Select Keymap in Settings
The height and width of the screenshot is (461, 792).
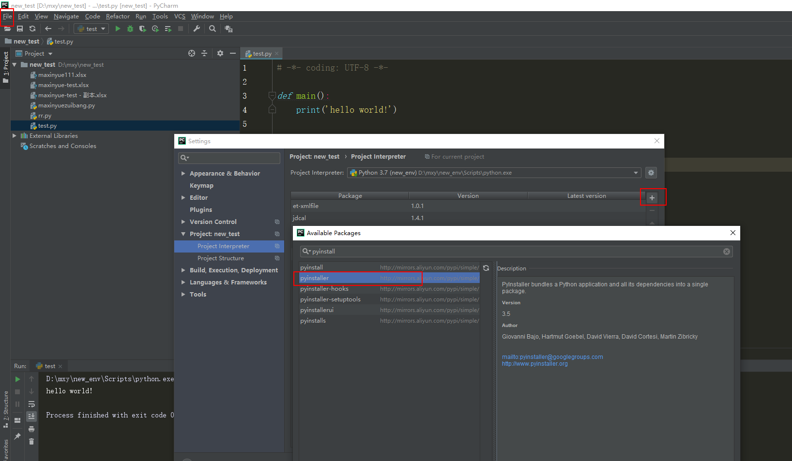click(201, 186)
